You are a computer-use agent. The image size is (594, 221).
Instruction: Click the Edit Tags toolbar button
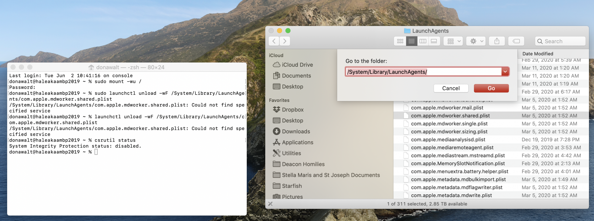point(516,41)
